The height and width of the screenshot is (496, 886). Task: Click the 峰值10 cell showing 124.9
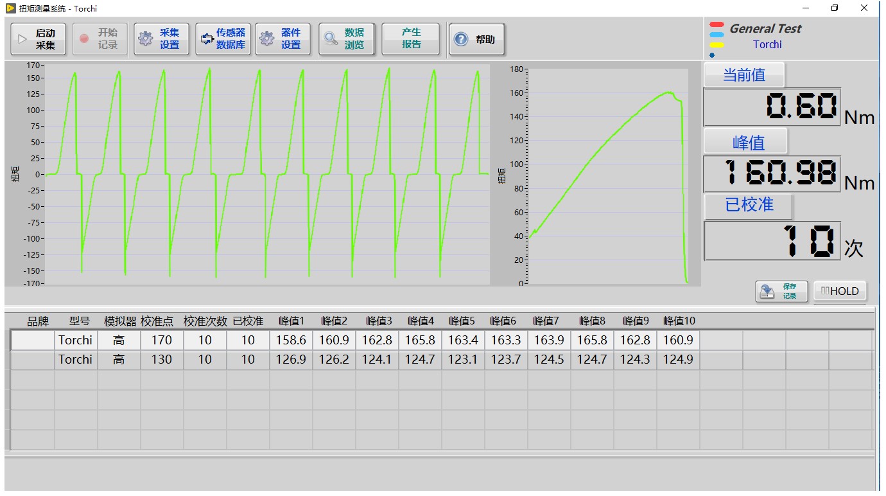coord(678,360)
